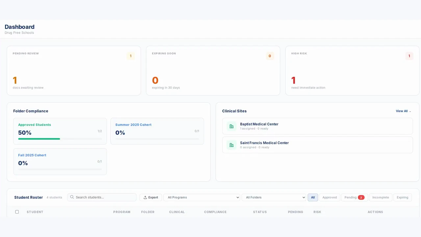
Task: Click the RISK column header
Action: (x=317, y=212)
